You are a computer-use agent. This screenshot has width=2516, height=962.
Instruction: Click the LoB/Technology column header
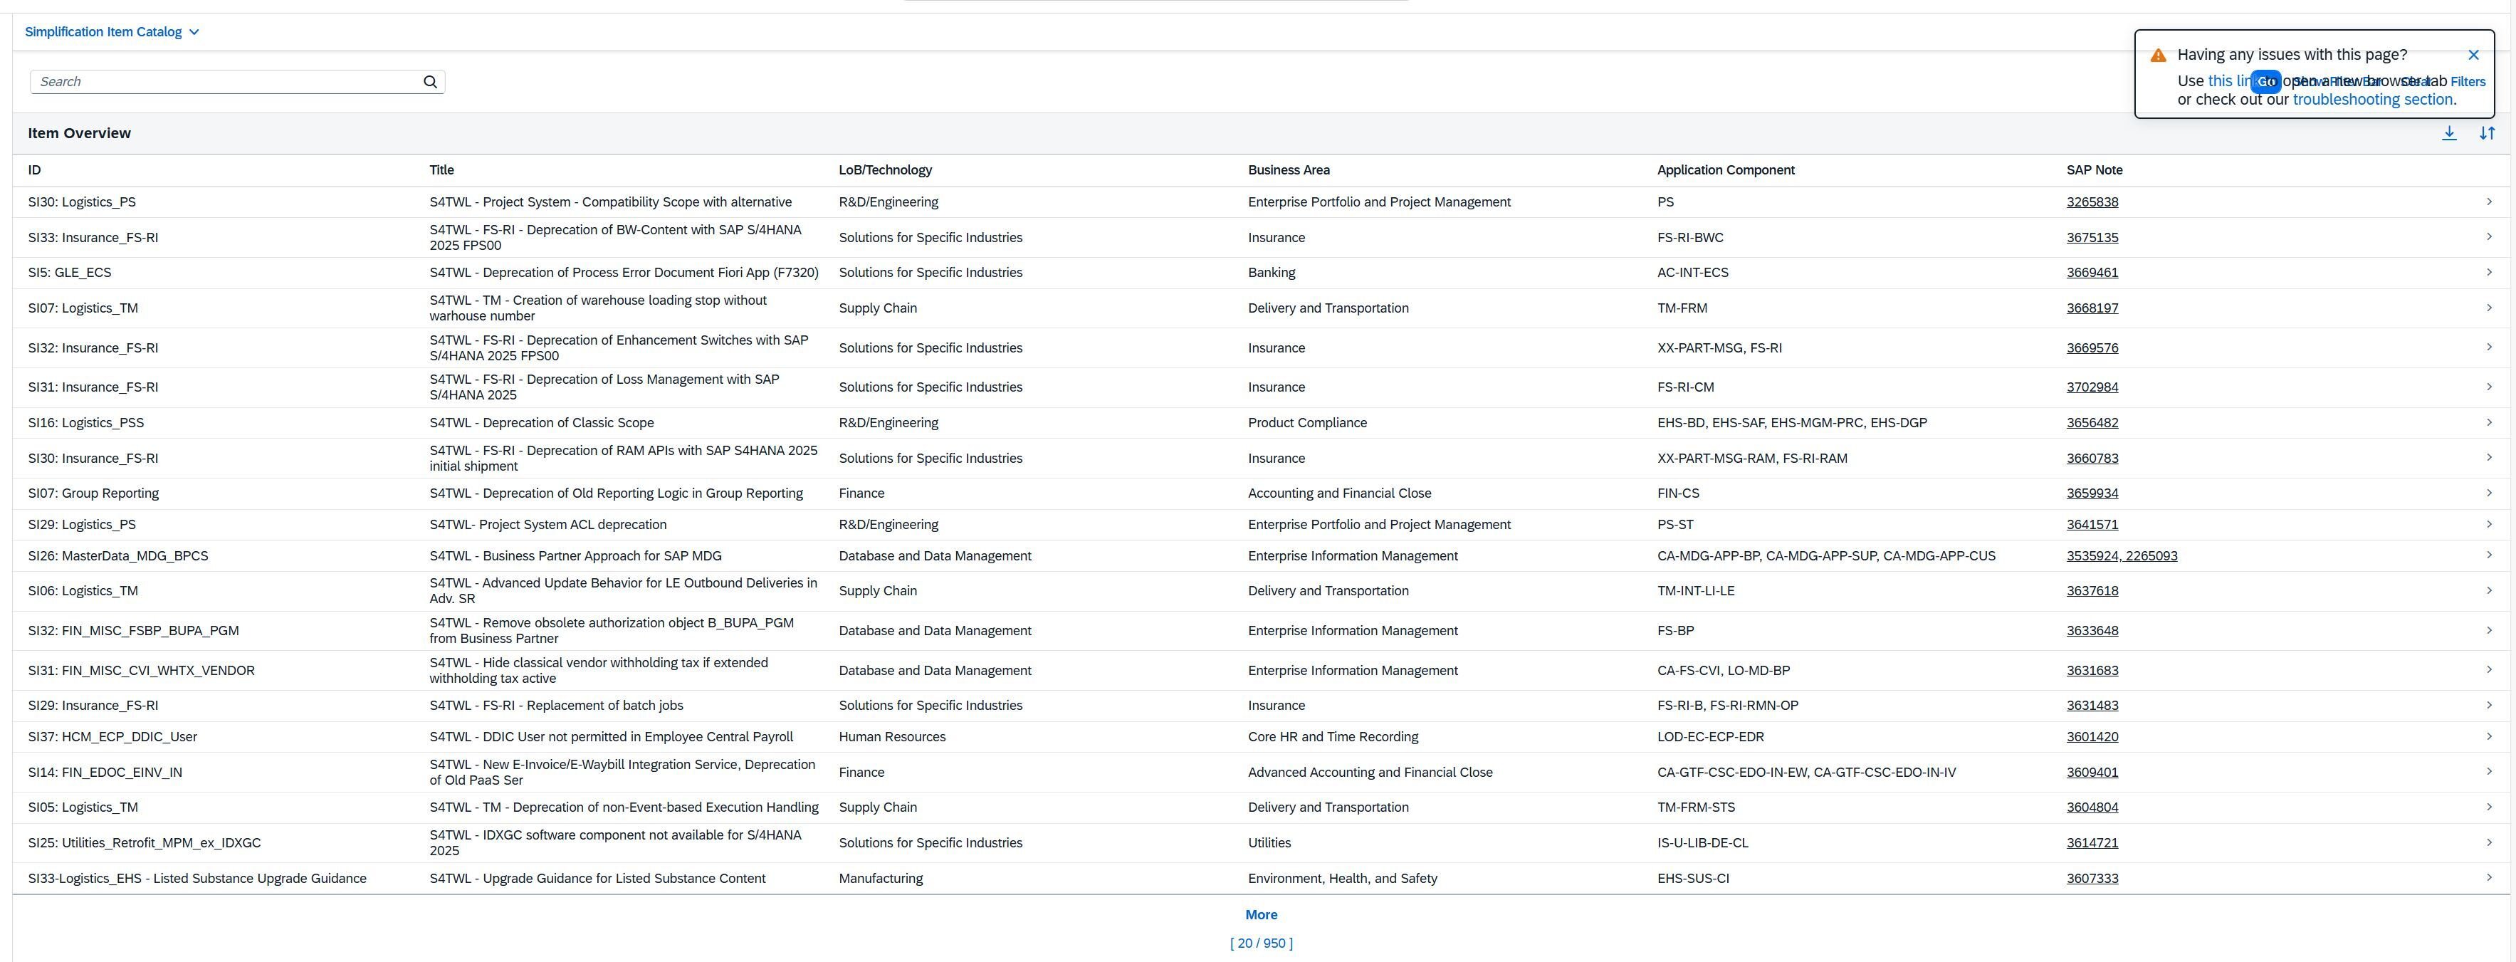click(x=885, y=170)
